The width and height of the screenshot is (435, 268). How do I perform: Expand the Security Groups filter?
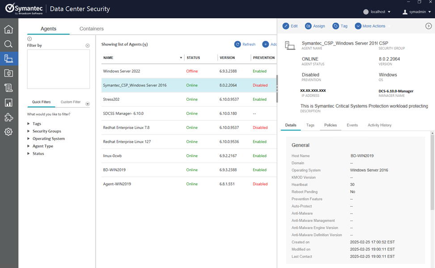point(28,131)
